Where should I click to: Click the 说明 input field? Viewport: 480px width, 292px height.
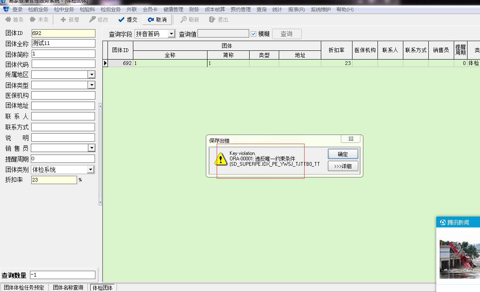(63, 137)
